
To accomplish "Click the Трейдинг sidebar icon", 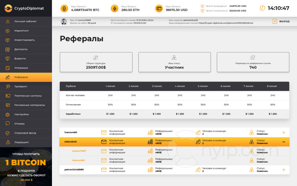I will point(7,87).
